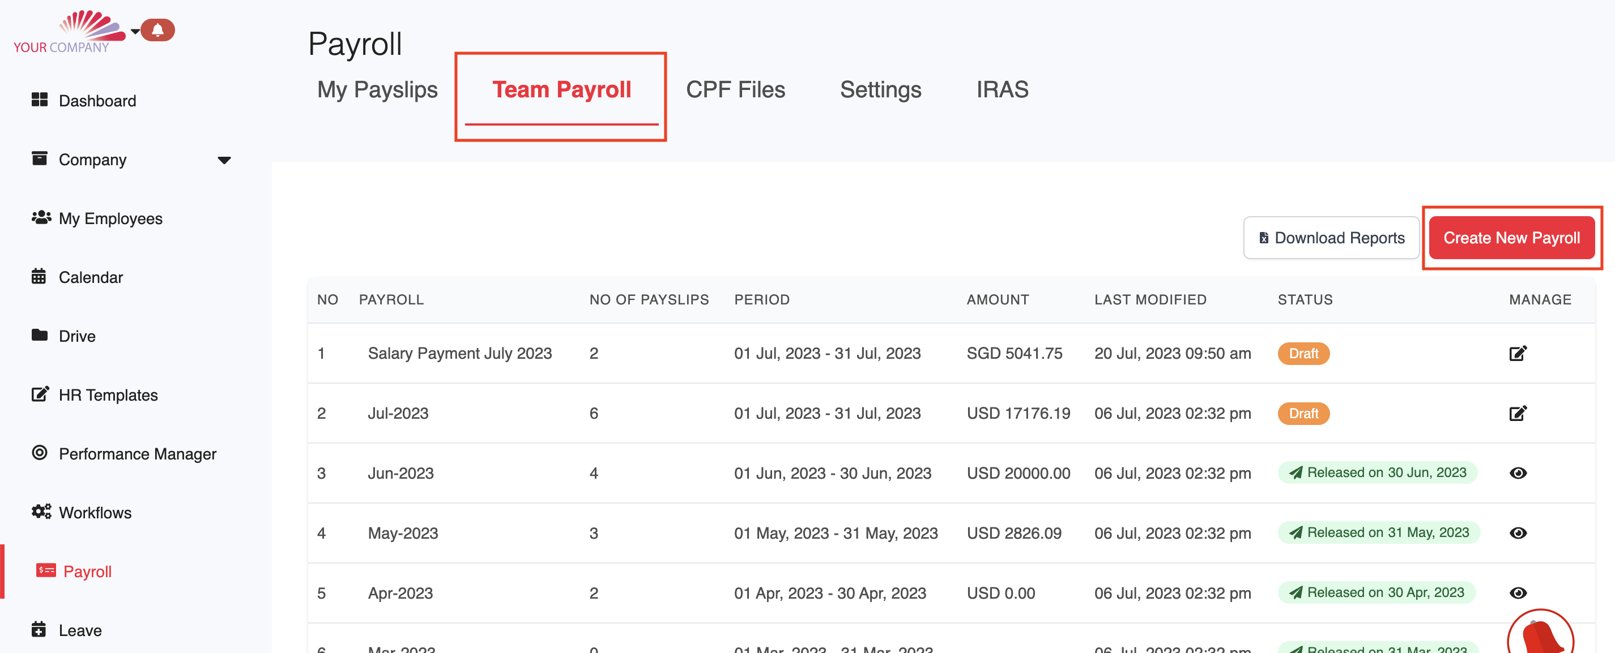Screen dimensions: 1615x653
Task: Switch to the CPF Files tab
Action: tap(735, 89)
